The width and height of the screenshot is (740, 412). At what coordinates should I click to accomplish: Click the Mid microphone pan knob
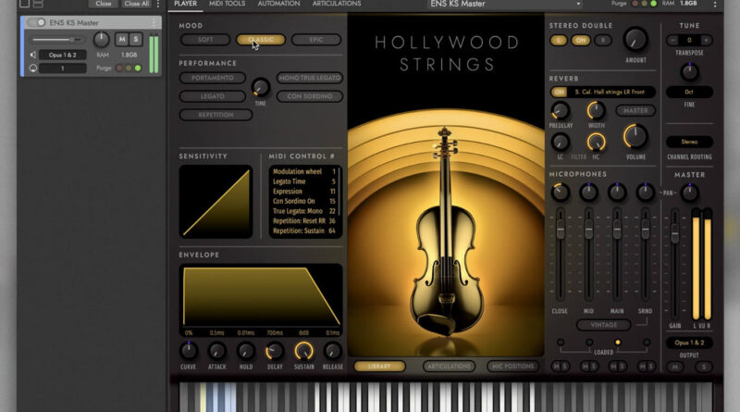click(588, 192)
